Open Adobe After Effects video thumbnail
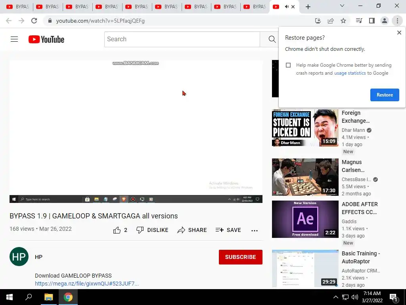Viewport: 406px width, 305px height. 305,219
